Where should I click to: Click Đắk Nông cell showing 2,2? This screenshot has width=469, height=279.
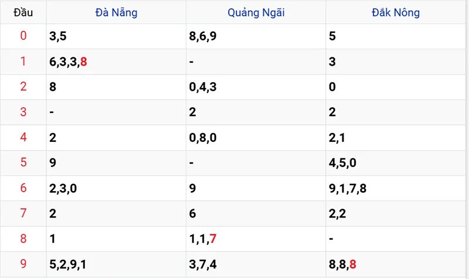coord(338,213)
